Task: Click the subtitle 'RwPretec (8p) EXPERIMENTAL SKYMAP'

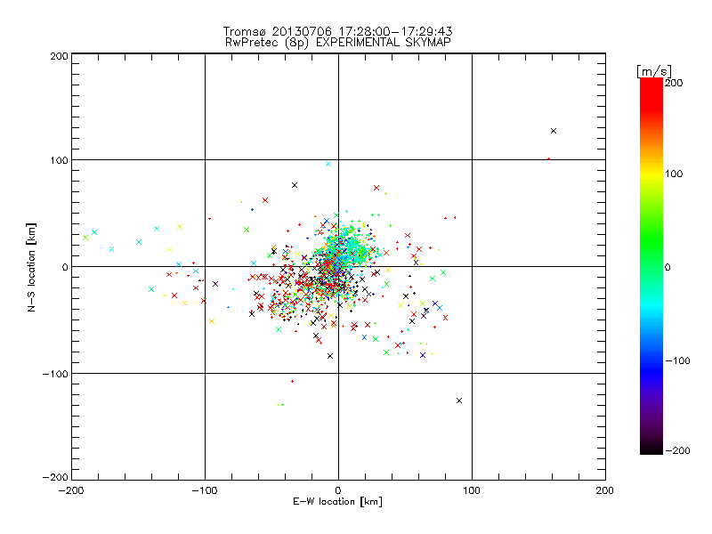Action: point(337,43)
